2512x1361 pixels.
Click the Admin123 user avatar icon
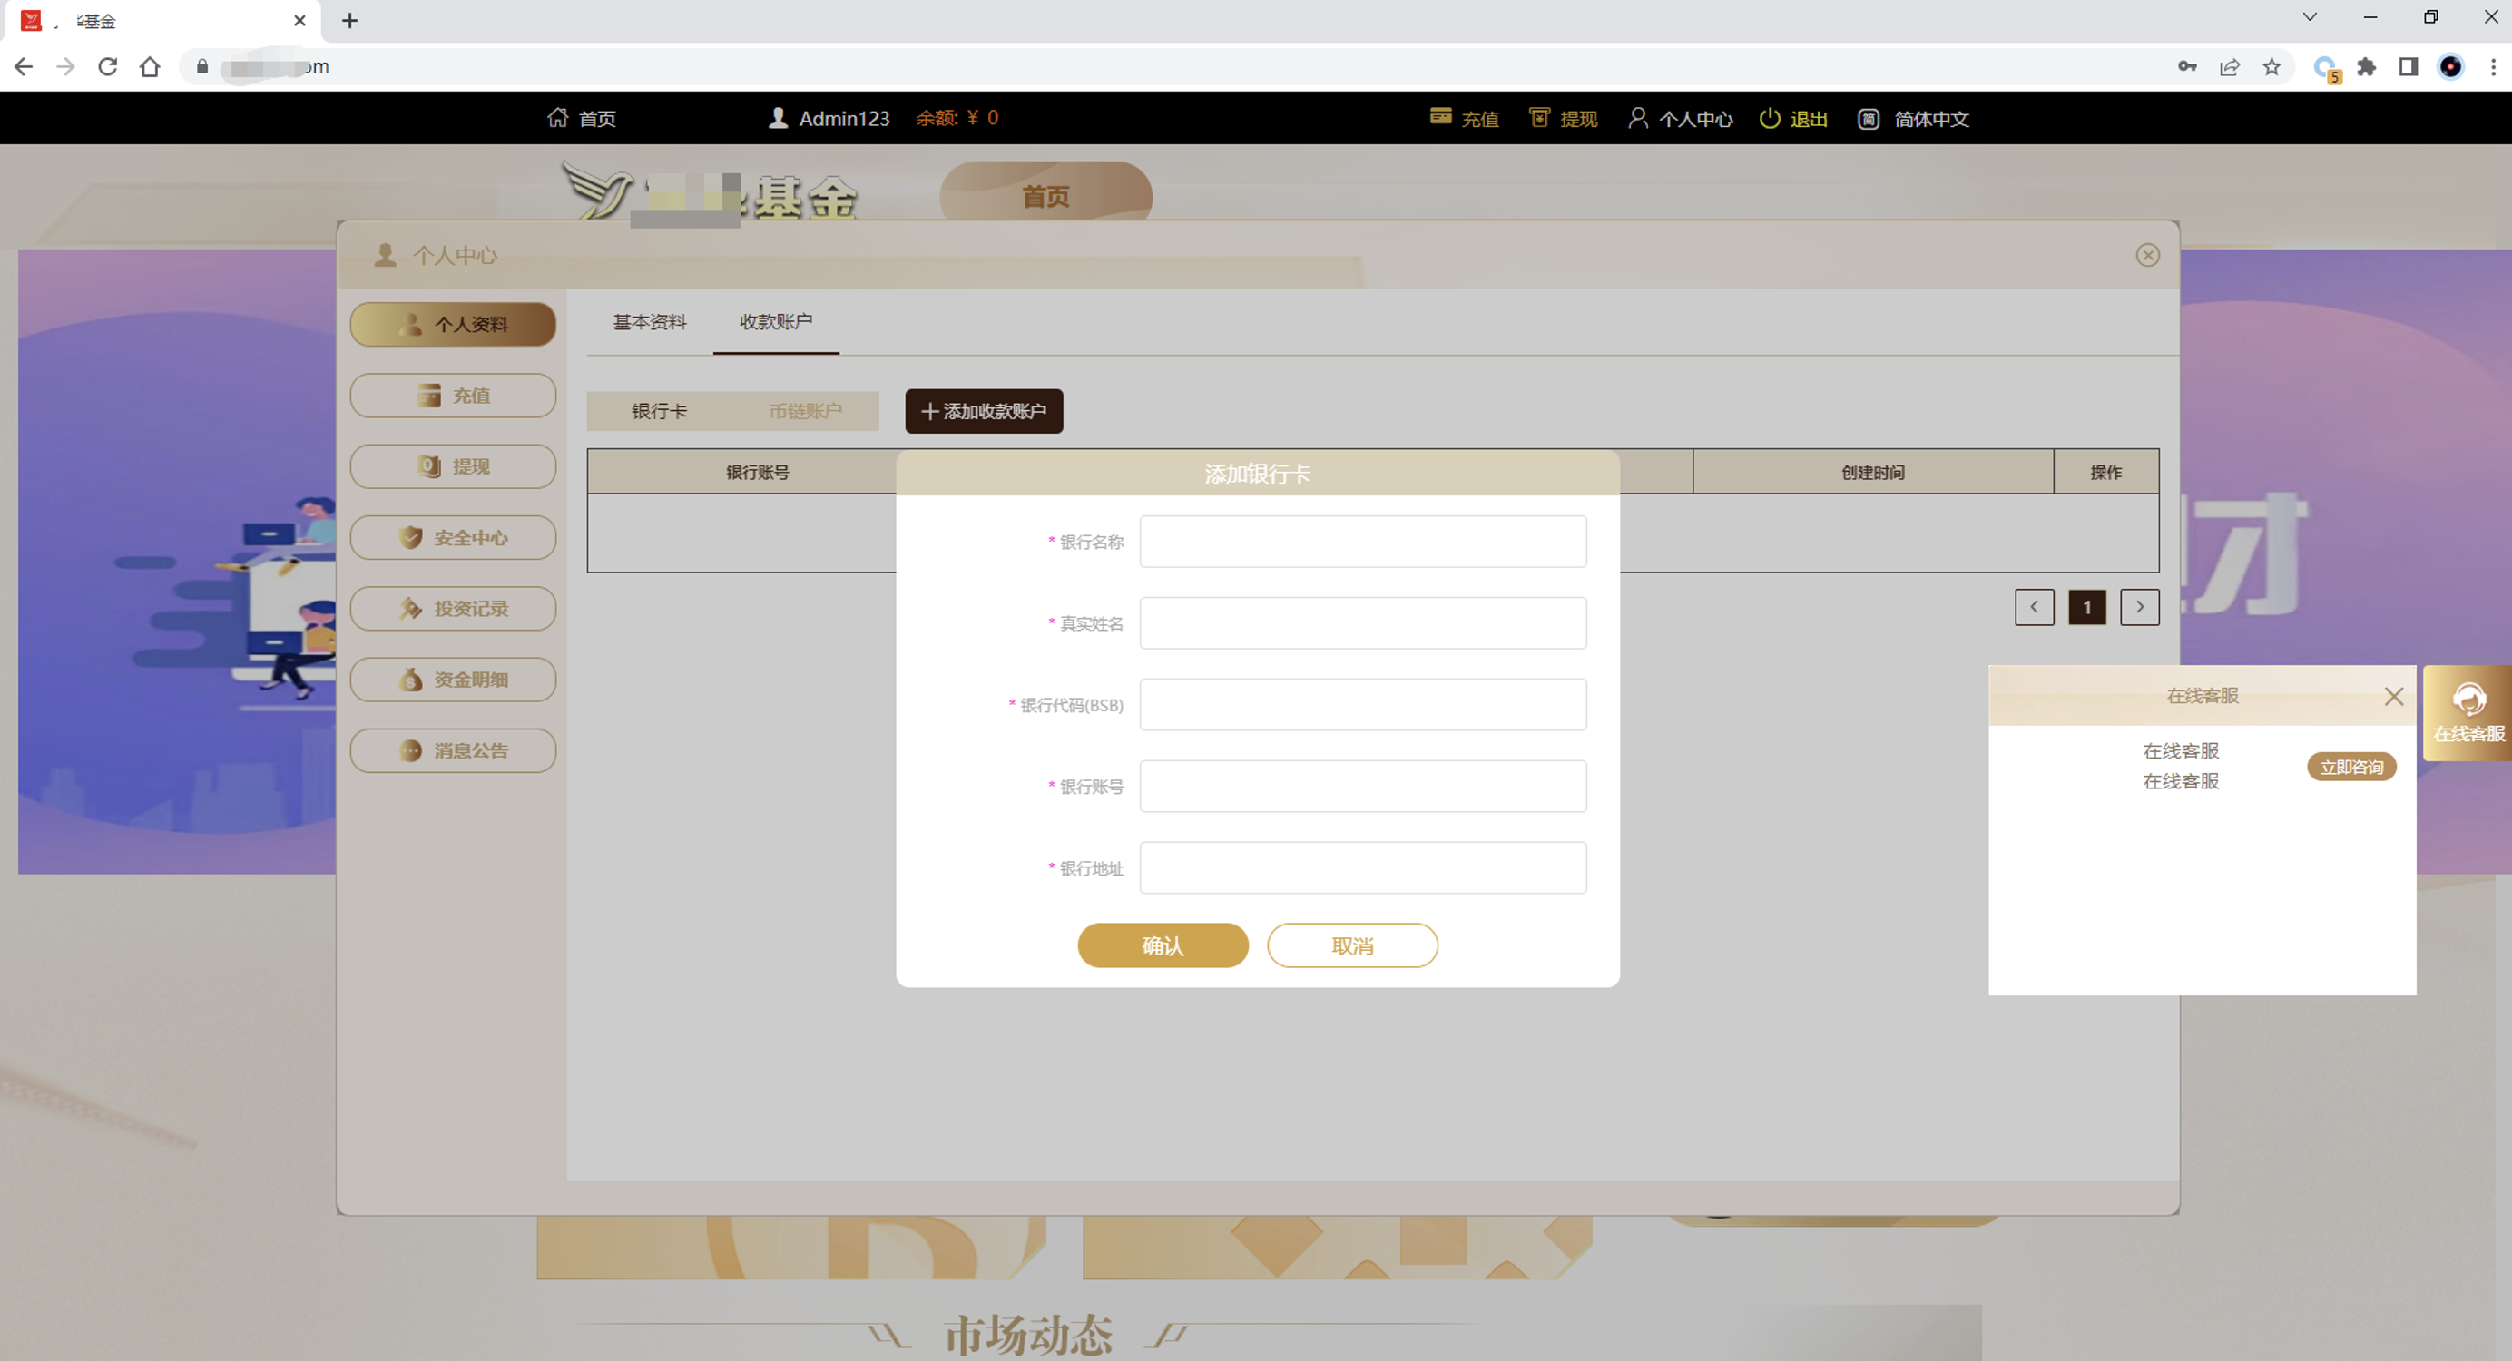778,118
